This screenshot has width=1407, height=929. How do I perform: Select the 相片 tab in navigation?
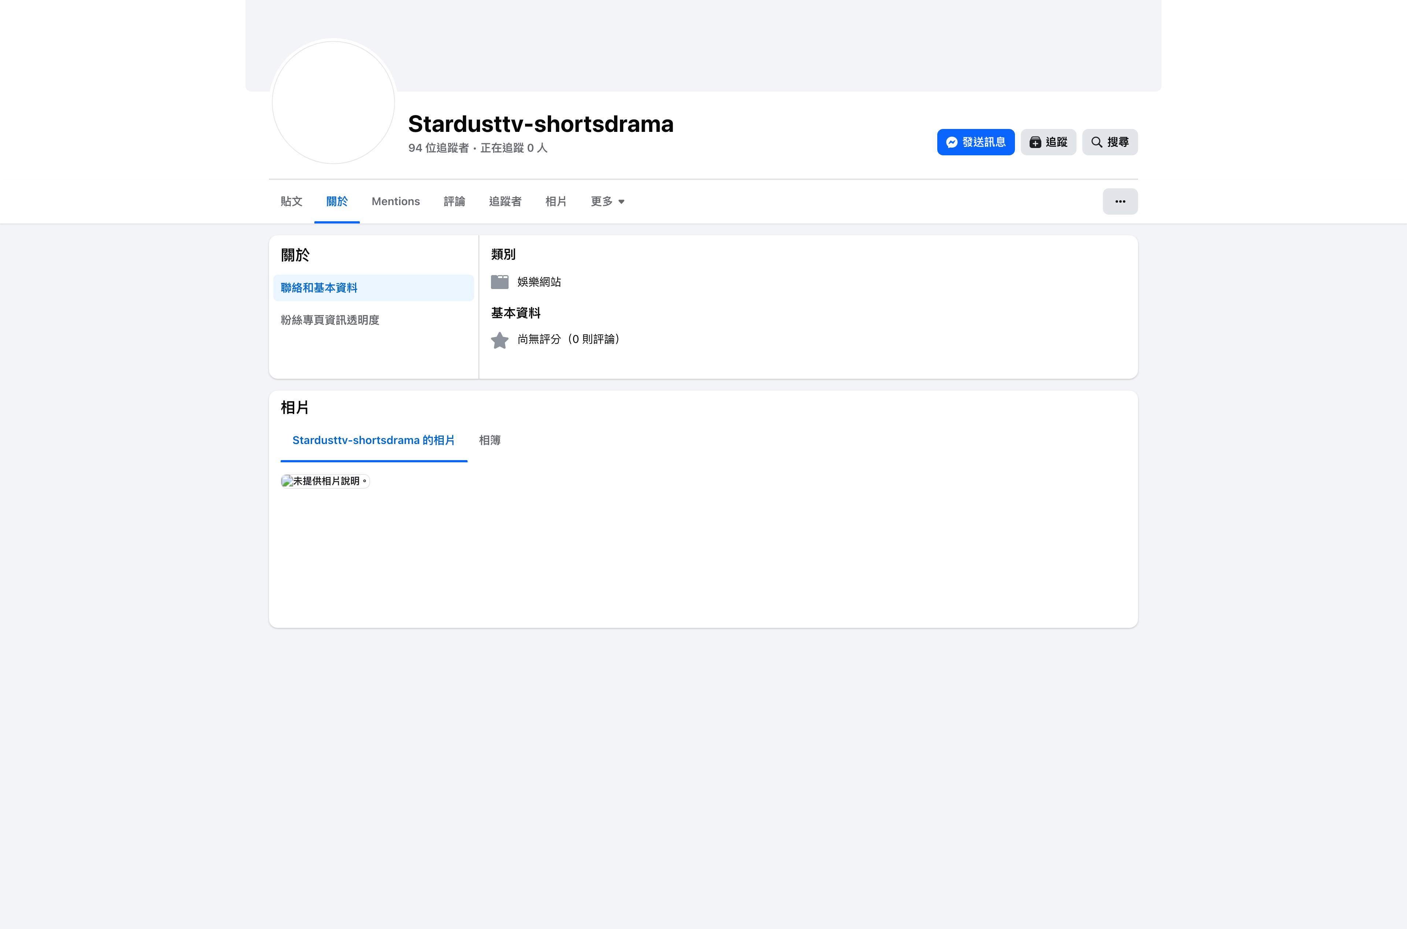pyautogui.click(x=556, y=201)
